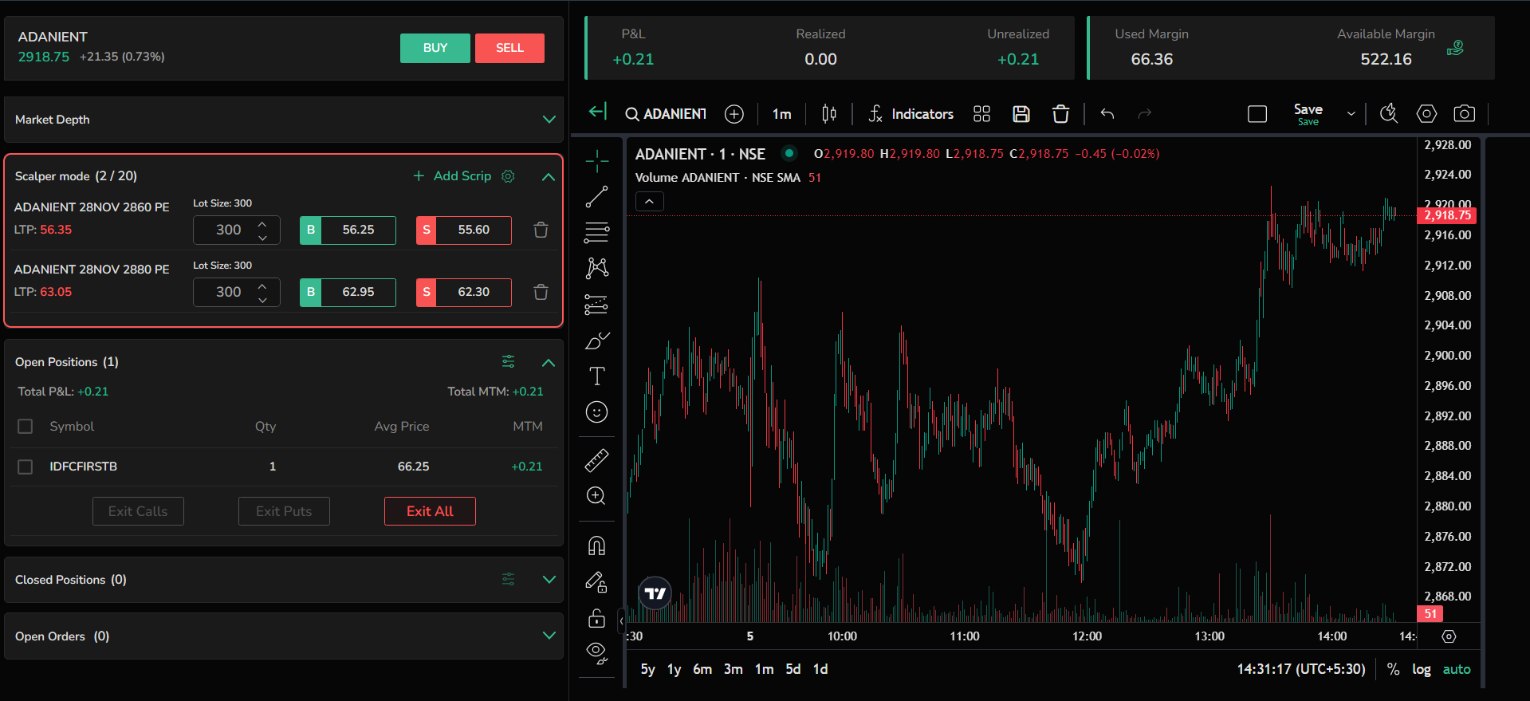Sell ADANIENT 2860 PE at 55.60
The image size is (1530, 701).
pos(464,230)
